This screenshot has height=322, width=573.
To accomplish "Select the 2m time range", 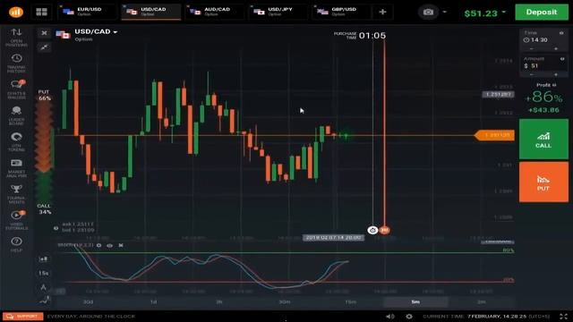I will [482, 302].
